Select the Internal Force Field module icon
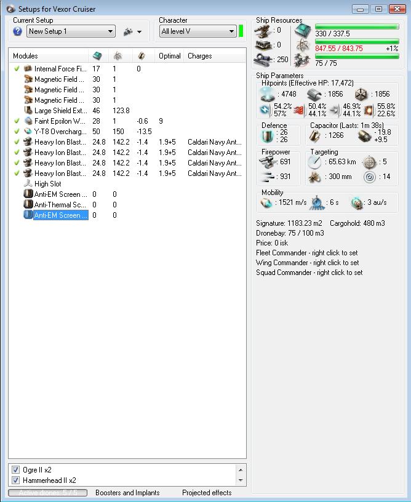 [28, 68]
